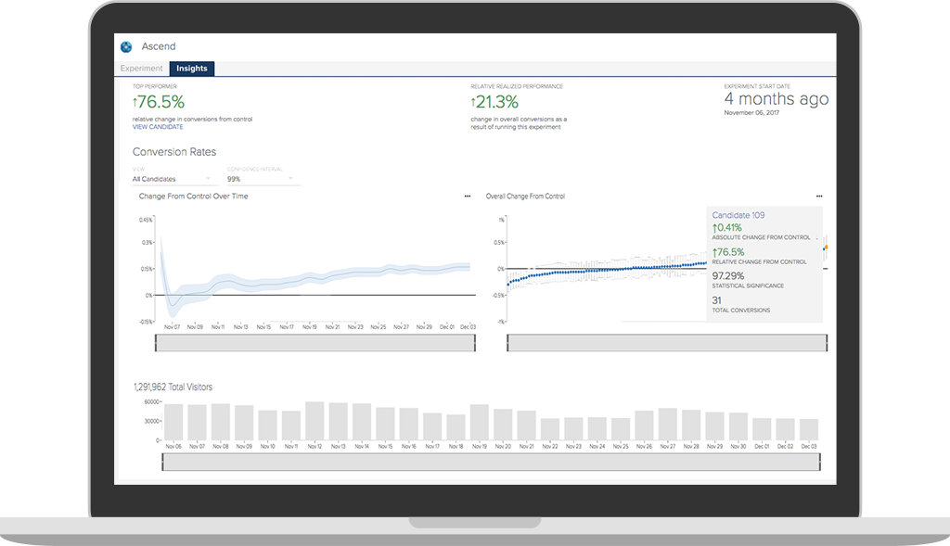Click the orange top candidate data point
This screenshot has height=546, width=950.
826,247
